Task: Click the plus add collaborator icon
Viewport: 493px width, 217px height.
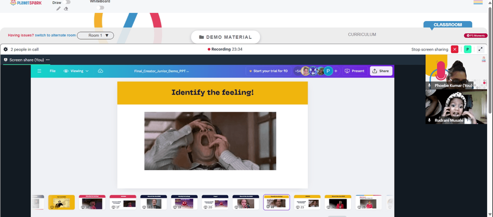Action: 336,71
